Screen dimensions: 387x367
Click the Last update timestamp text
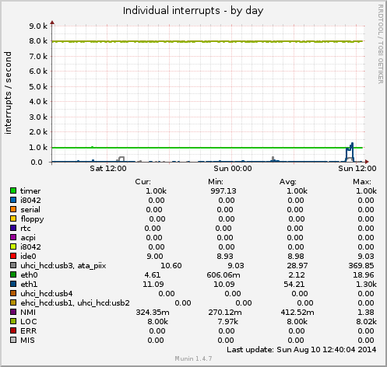click(301, 350)
